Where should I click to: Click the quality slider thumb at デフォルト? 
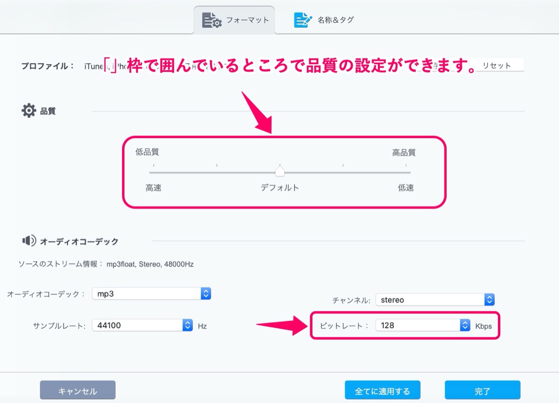279,171
